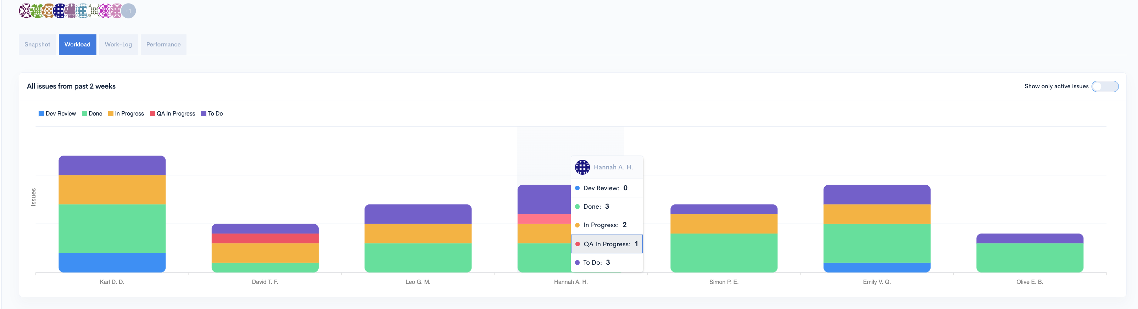Click David T. F. red QA In Progress segment
The width and height of the screenshot is (1138, 309).
pyautogui.click(x=265, y=238)
